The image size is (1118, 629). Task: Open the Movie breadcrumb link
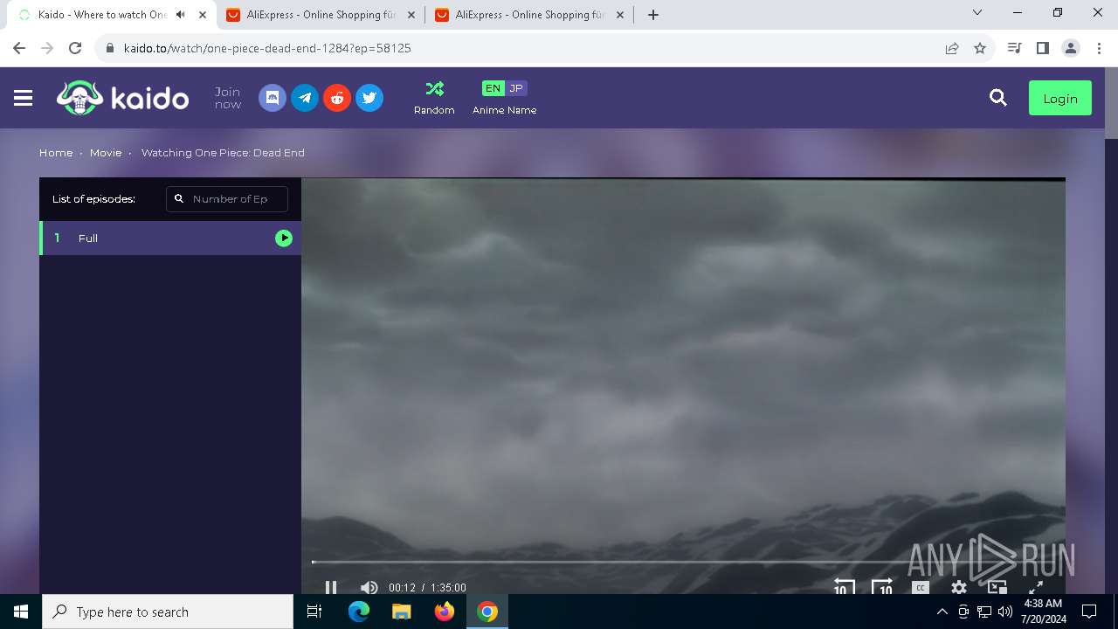tap(106, 153)
